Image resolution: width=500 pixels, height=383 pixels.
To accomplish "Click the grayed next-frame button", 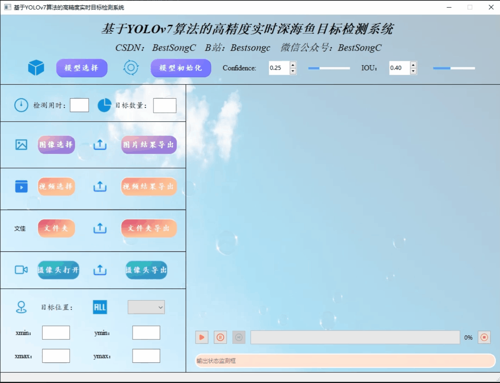I will coord(239,337).
